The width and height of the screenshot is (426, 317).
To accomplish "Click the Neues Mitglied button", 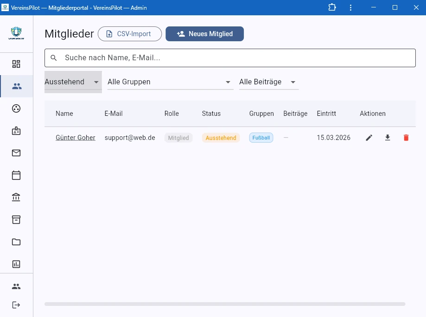I will [204, 34].
